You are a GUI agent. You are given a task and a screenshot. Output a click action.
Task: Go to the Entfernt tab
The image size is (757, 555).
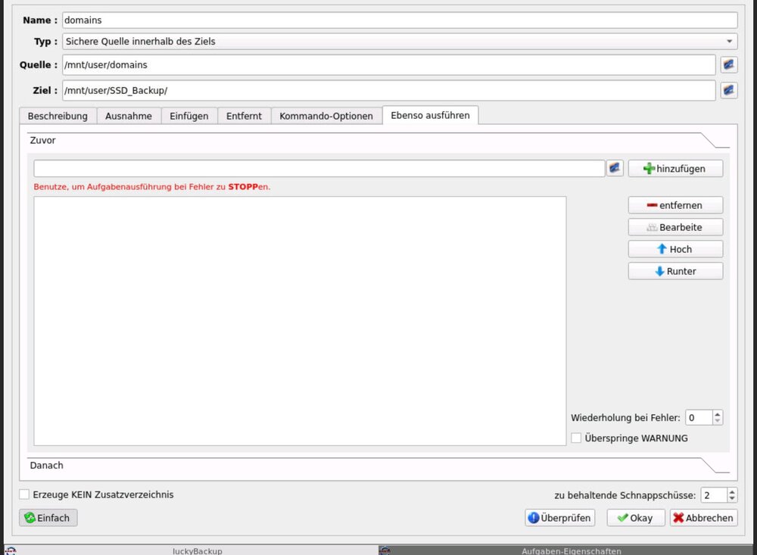coord(244,116)
